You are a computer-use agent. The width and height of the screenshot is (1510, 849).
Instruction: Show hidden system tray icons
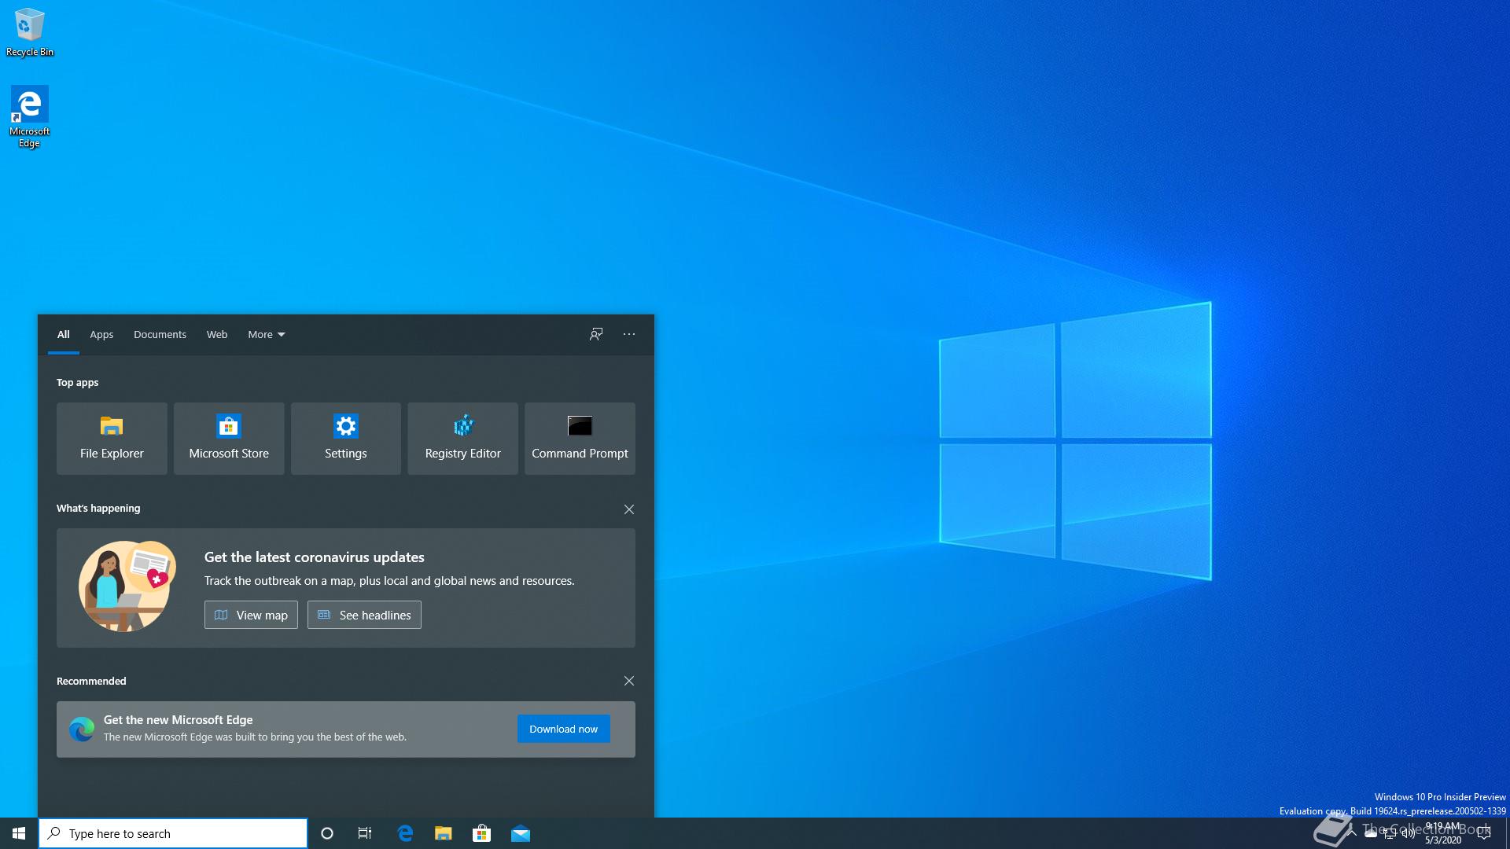click(1352, 833)
